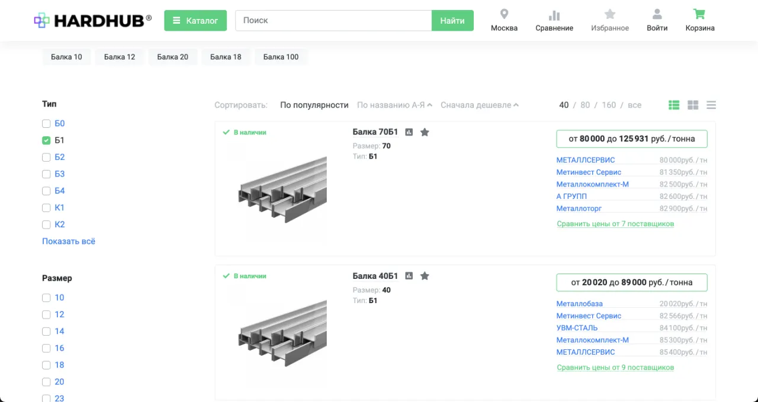Uncheck the Б1 type filter
Screen dimensions: 758x402
46,140
